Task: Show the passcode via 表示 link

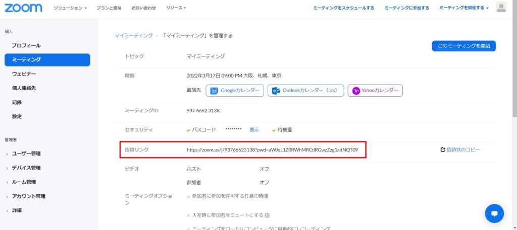Action: pyautogui.click(x=254, y=129)
